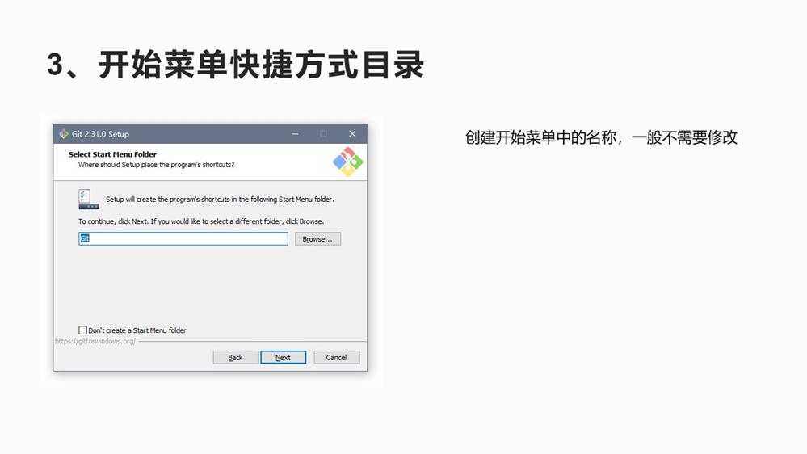Viewport: 807px width, 454px height.
Task: Click the Git 2.31.0 Setup title bar text
Action: (x=100, y=134)
